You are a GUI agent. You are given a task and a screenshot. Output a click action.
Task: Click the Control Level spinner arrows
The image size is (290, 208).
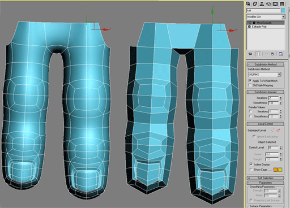pyautogui.click(x=280, y=148)
